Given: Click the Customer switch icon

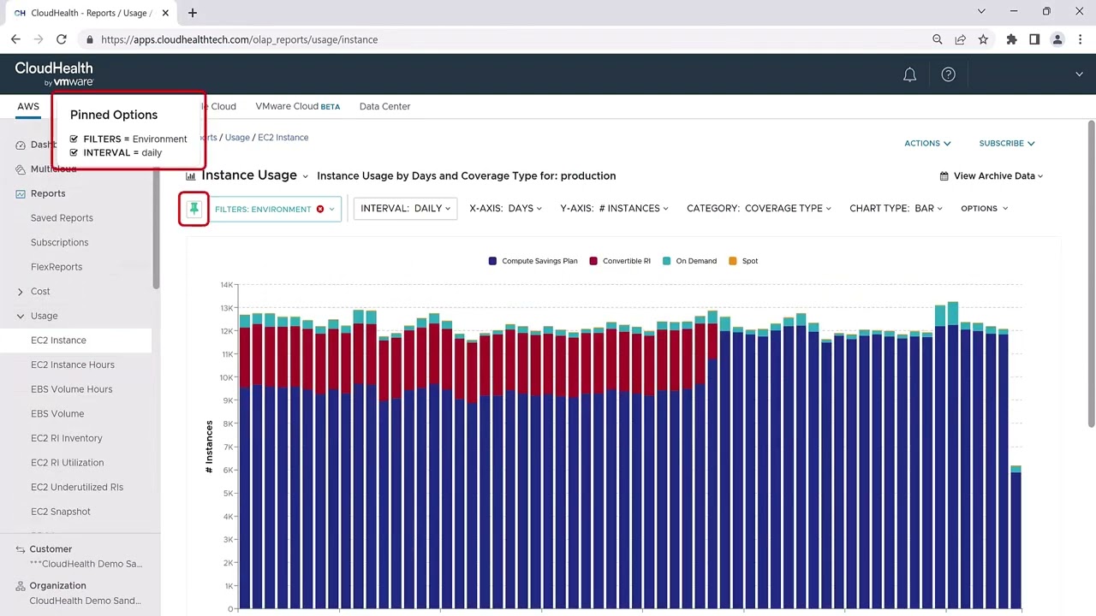Looking at the screenshot, I should [x=21, y=549].
